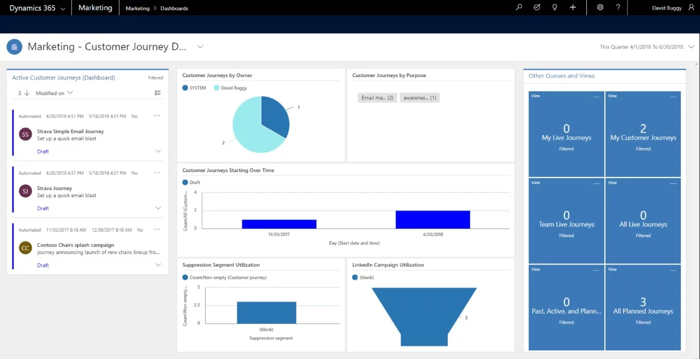Open the dashboard selector chevron beside the title
The image size is (700, 359).
200,47
